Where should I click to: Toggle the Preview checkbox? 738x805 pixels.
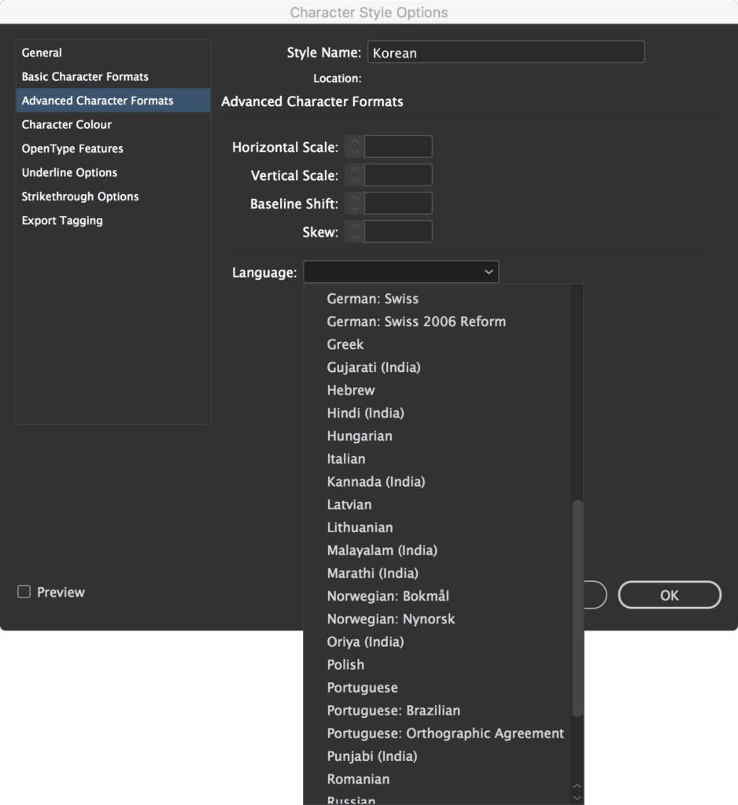click(24, 592)
